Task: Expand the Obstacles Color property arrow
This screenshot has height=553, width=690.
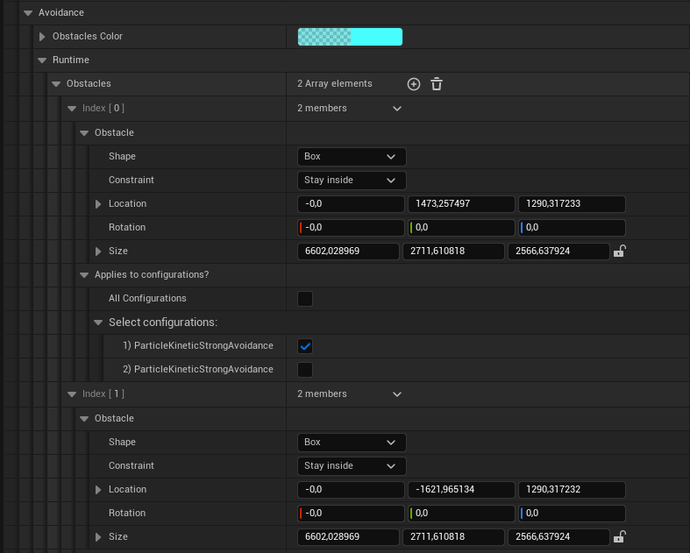Action: [x=42, y=37]
